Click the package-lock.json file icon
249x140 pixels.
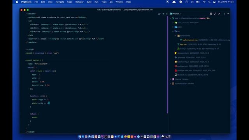pyautogui.click(x=175, y=70)
